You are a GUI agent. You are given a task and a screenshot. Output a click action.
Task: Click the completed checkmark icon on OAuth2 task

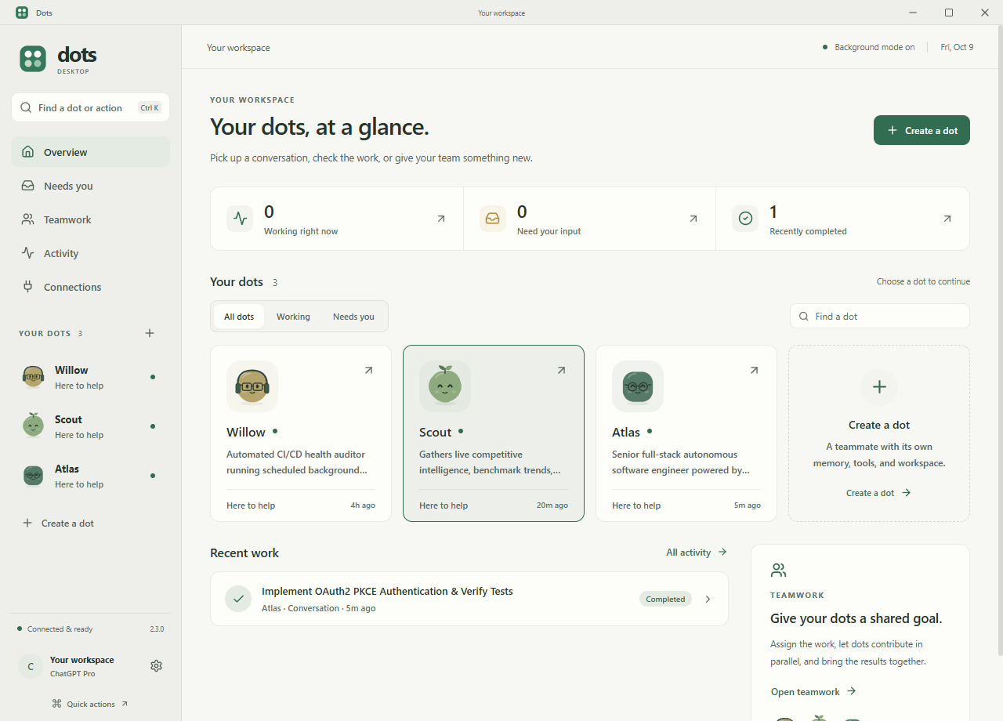pyautogui.click(x=238, y=599)
